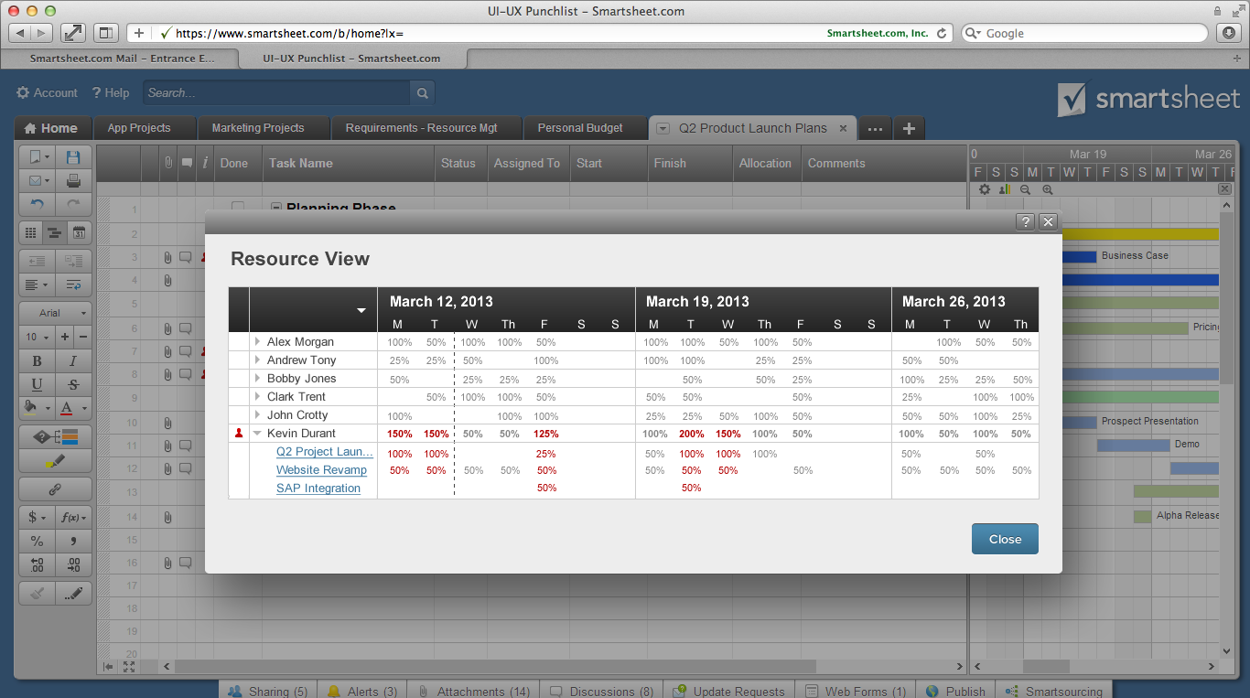This screenshot has width=1250, height=698.
Task: Switch to Grid view icon
Action: click(x=31, y=233)
